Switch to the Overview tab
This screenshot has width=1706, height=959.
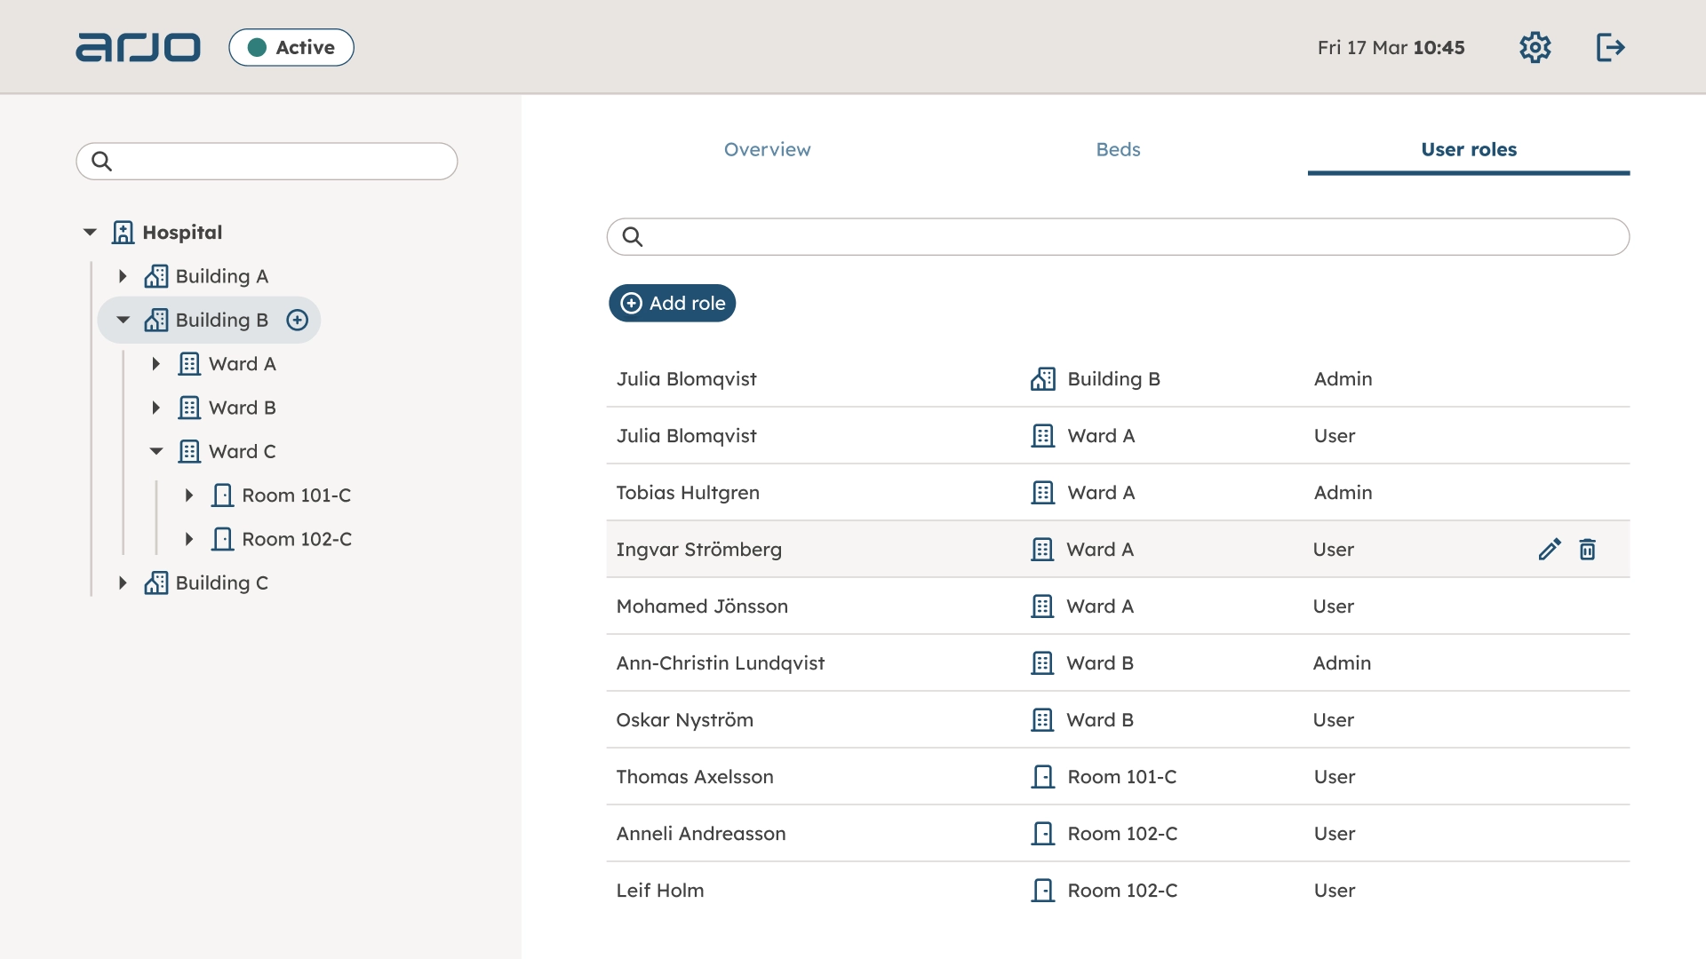pyautogui.click(x=767, y=149)
